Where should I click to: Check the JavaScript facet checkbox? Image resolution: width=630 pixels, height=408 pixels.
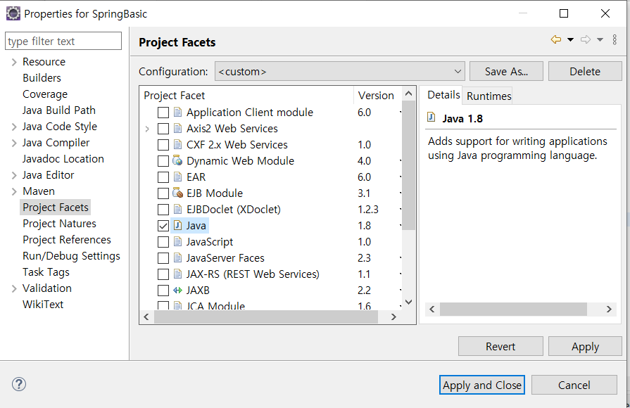coord(163,242)
